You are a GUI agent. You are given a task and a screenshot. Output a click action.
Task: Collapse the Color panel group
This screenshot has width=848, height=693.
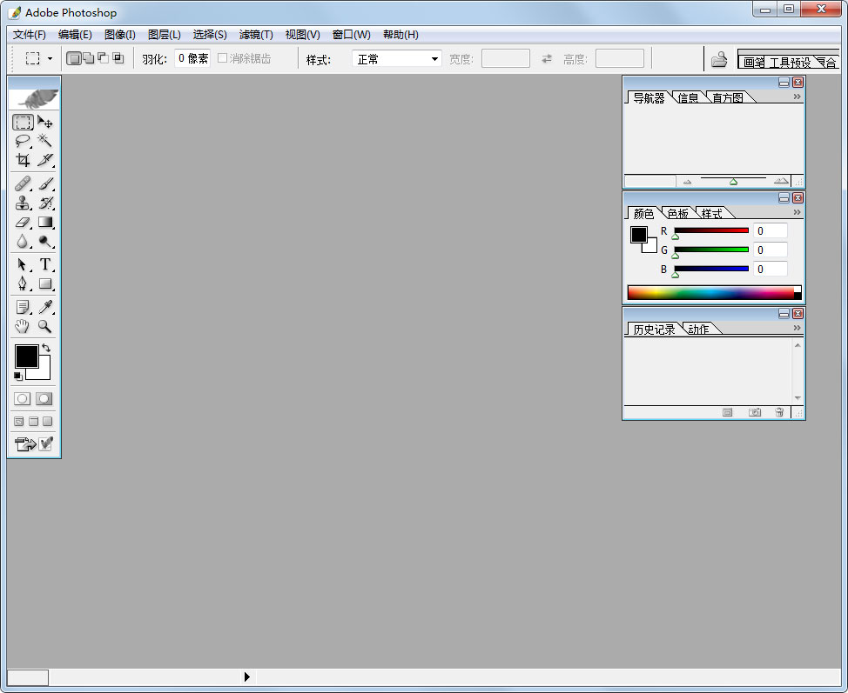pos(784,197)
